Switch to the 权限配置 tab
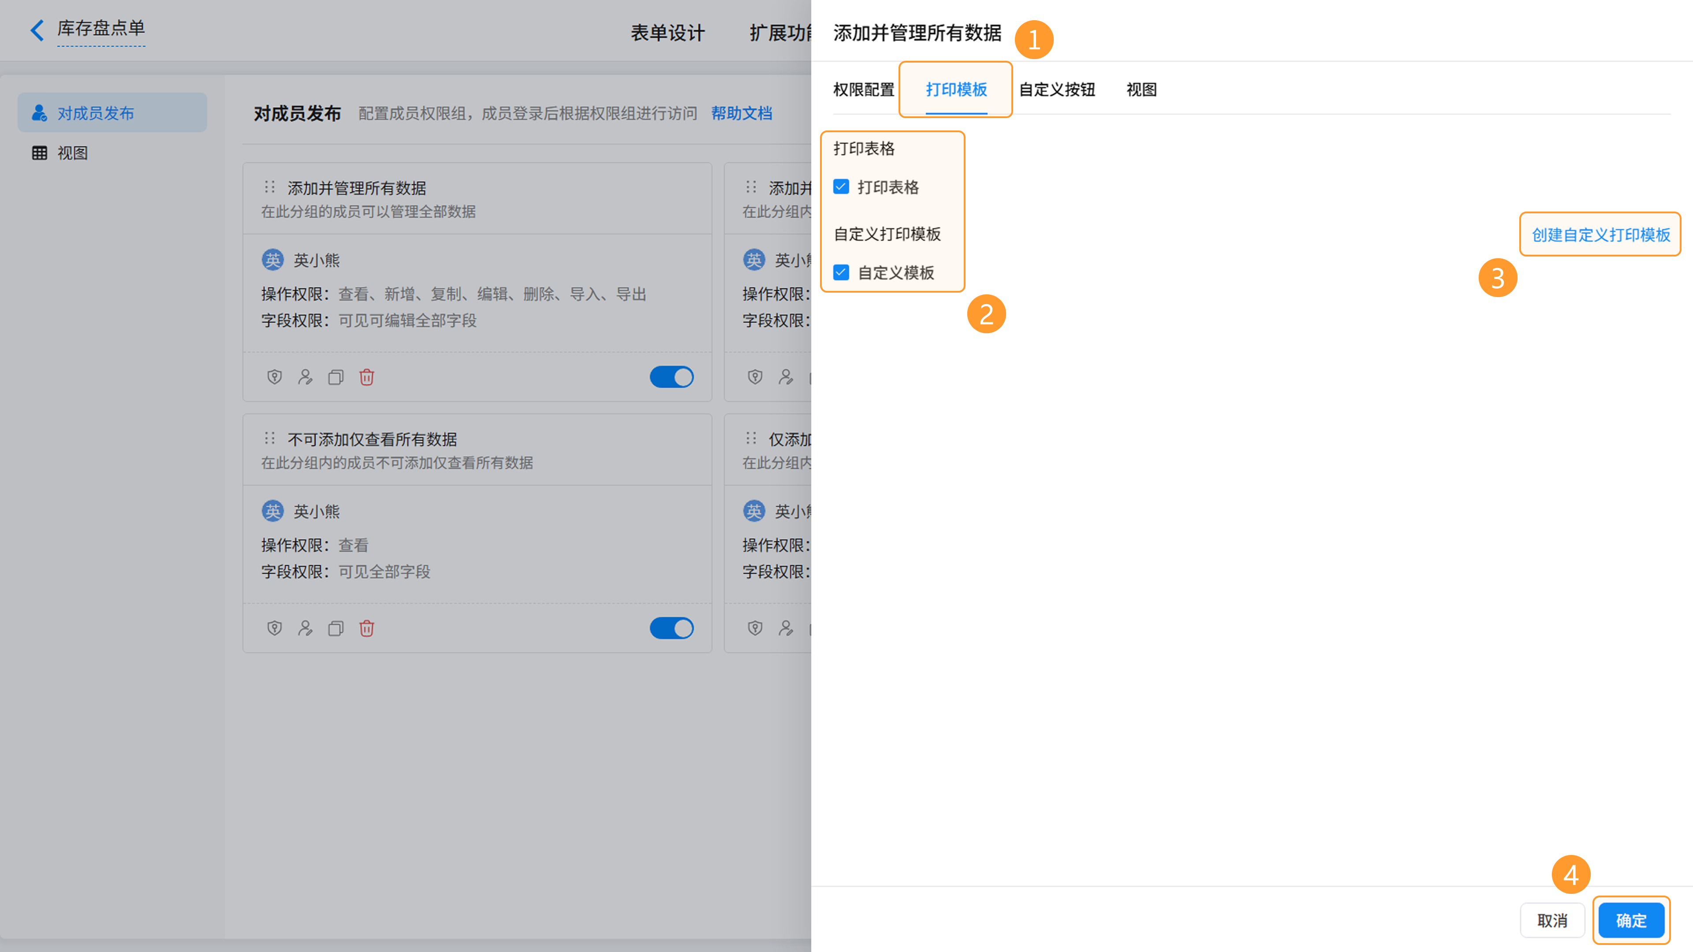This screenshot has height=952, width=1693. (864, 89)
